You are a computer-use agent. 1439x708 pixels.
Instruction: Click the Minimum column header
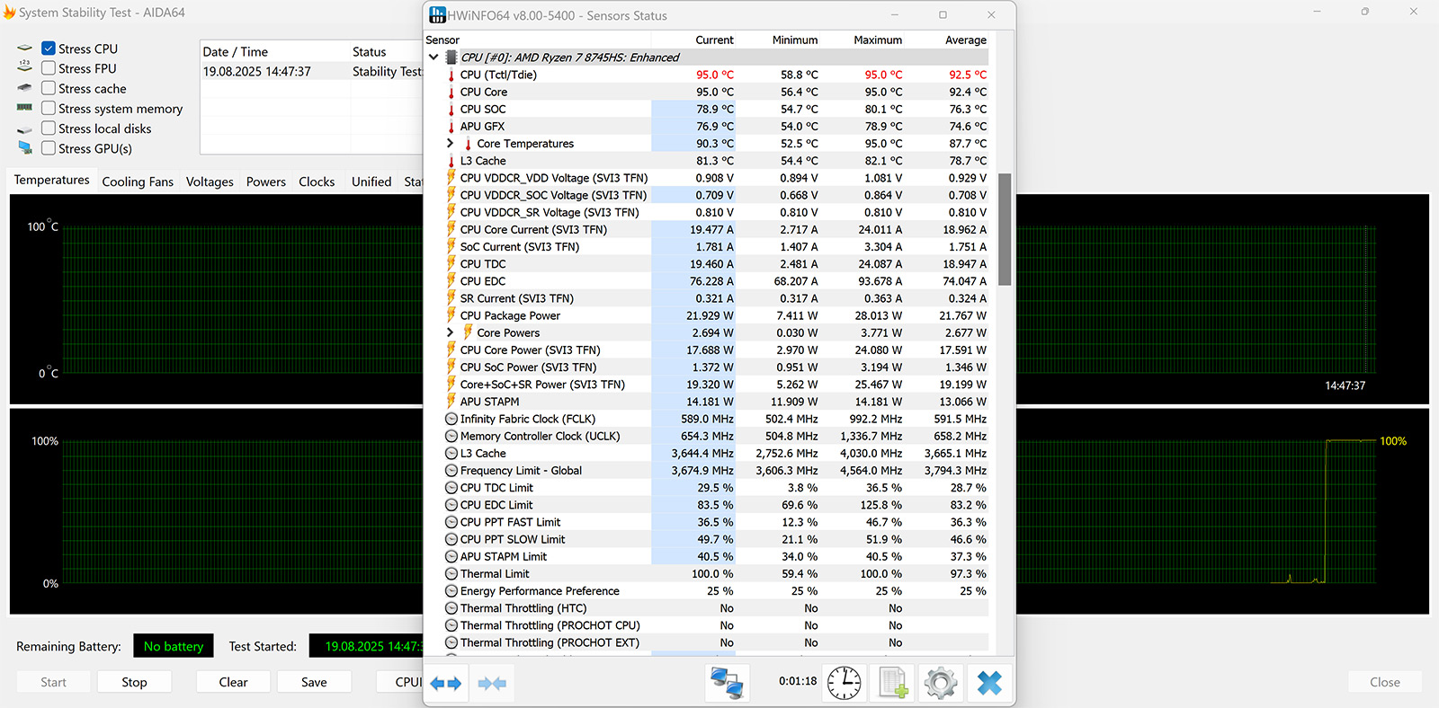[x=795, y=40]
